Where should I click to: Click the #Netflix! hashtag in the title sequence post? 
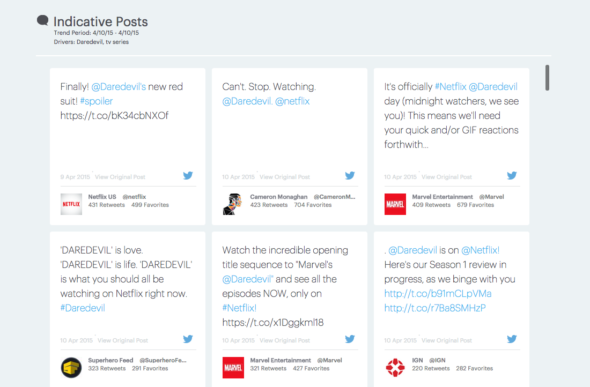click(239, 308)
